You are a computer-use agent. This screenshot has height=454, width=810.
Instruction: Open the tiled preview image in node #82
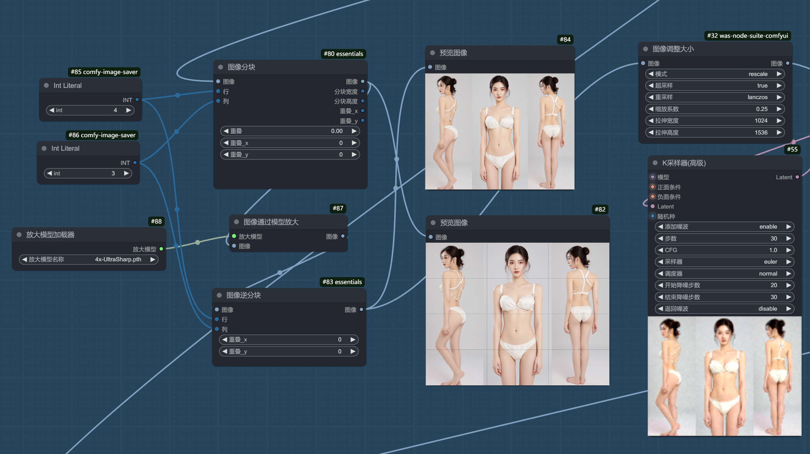[x=518, y=314]
